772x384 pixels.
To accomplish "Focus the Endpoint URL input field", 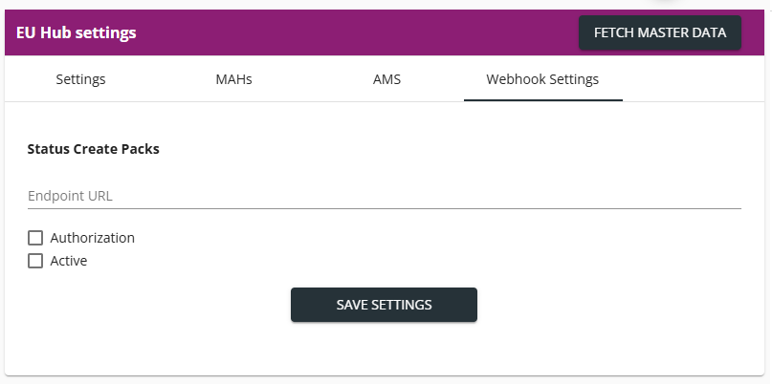I will point(384,196).
